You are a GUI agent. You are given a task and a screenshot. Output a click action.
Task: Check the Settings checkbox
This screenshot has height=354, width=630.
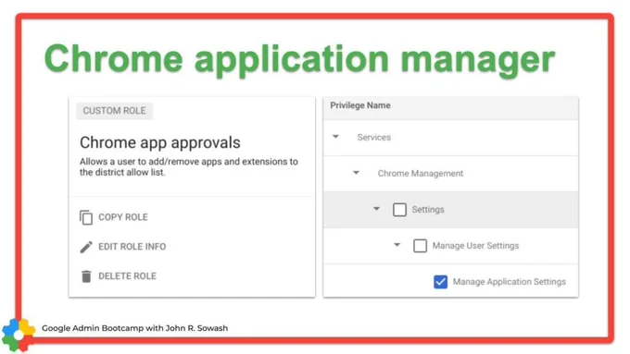click(399, 210)
